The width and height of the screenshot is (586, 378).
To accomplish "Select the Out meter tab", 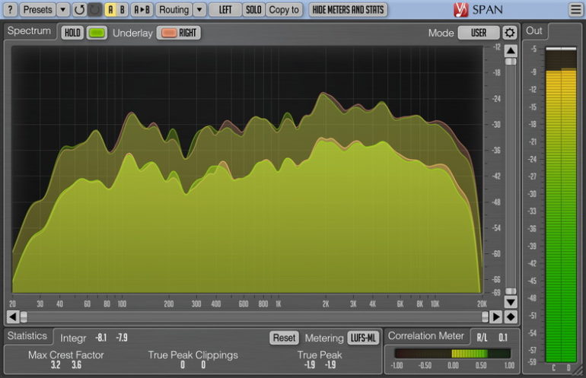I will 534,31.
